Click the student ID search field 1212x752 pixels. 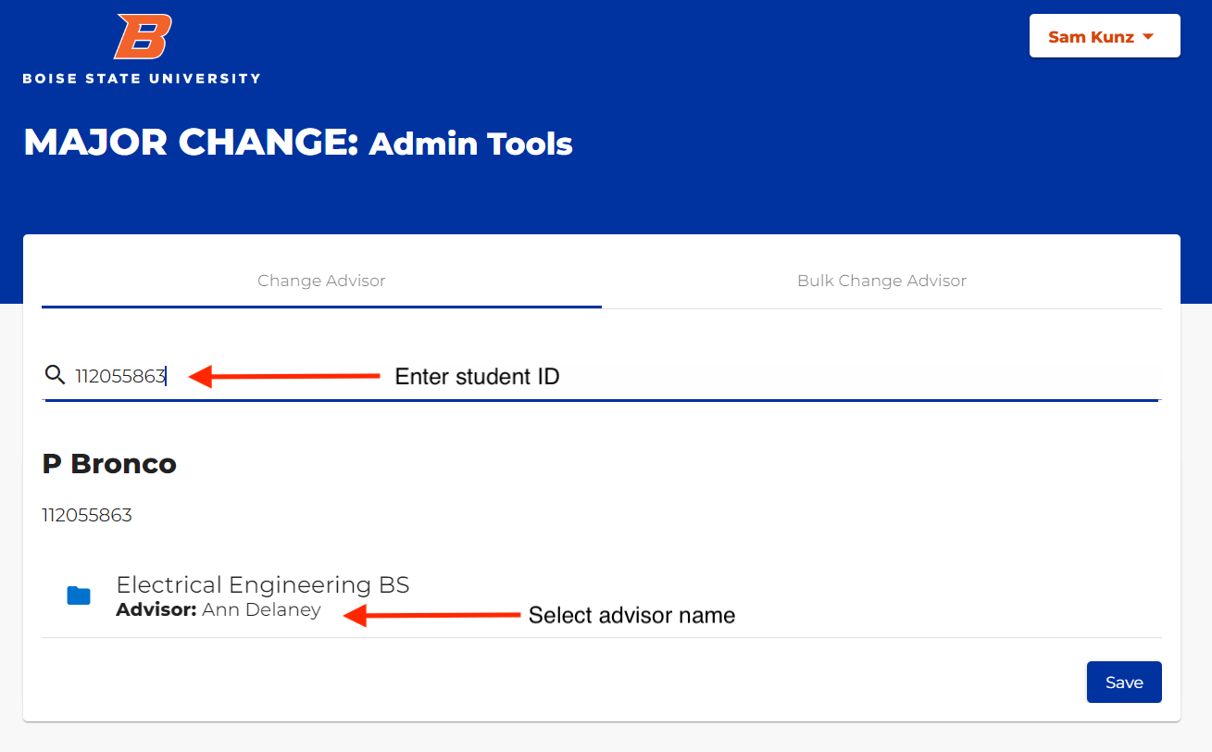602,376
